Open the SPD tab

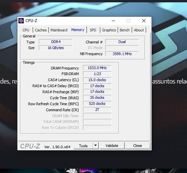93,30
